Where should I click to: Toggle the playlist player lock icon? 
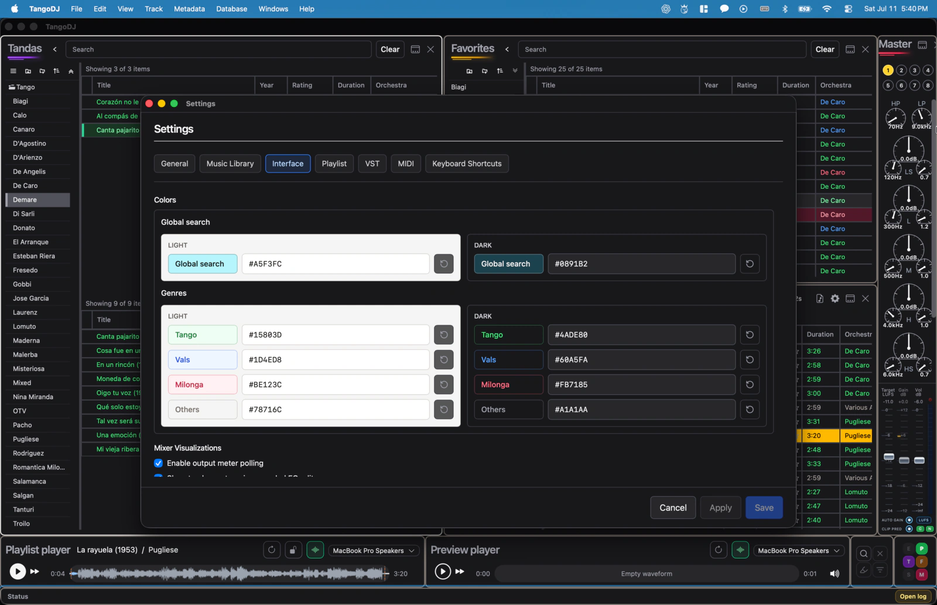[x=293, y=550]
